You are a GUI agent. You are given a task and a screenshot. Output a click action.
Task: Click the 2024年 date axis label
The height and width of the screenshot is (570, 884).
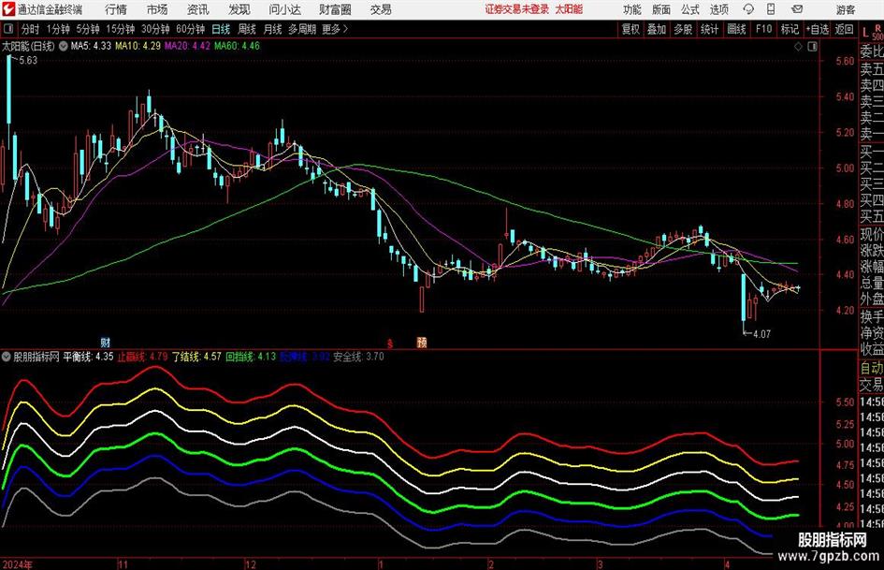17,564
